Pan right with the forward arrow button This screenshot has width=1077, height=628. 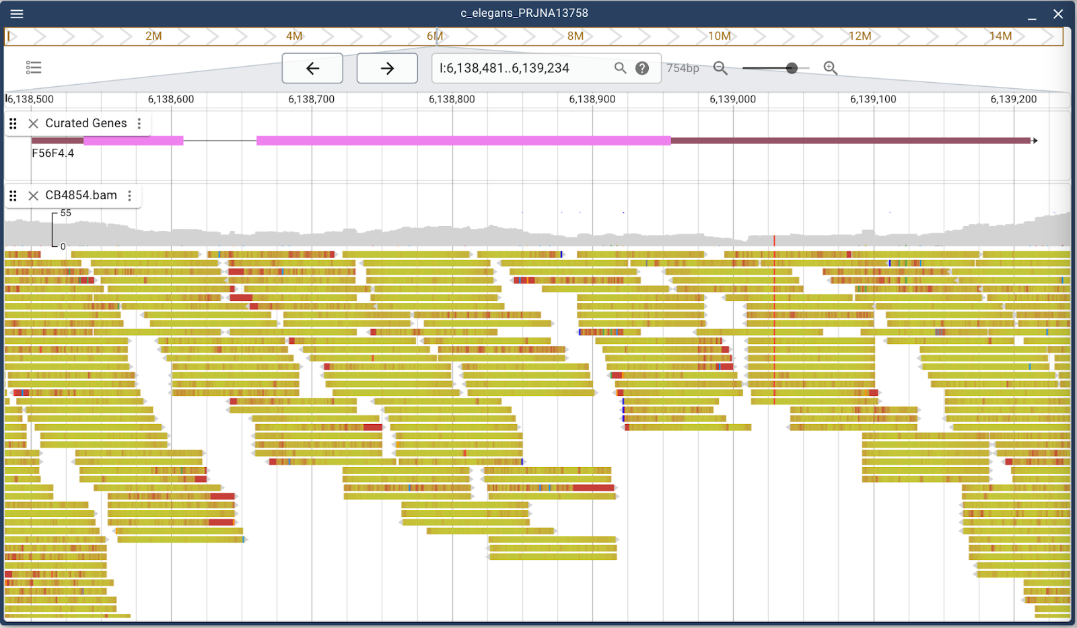point(387,68)
